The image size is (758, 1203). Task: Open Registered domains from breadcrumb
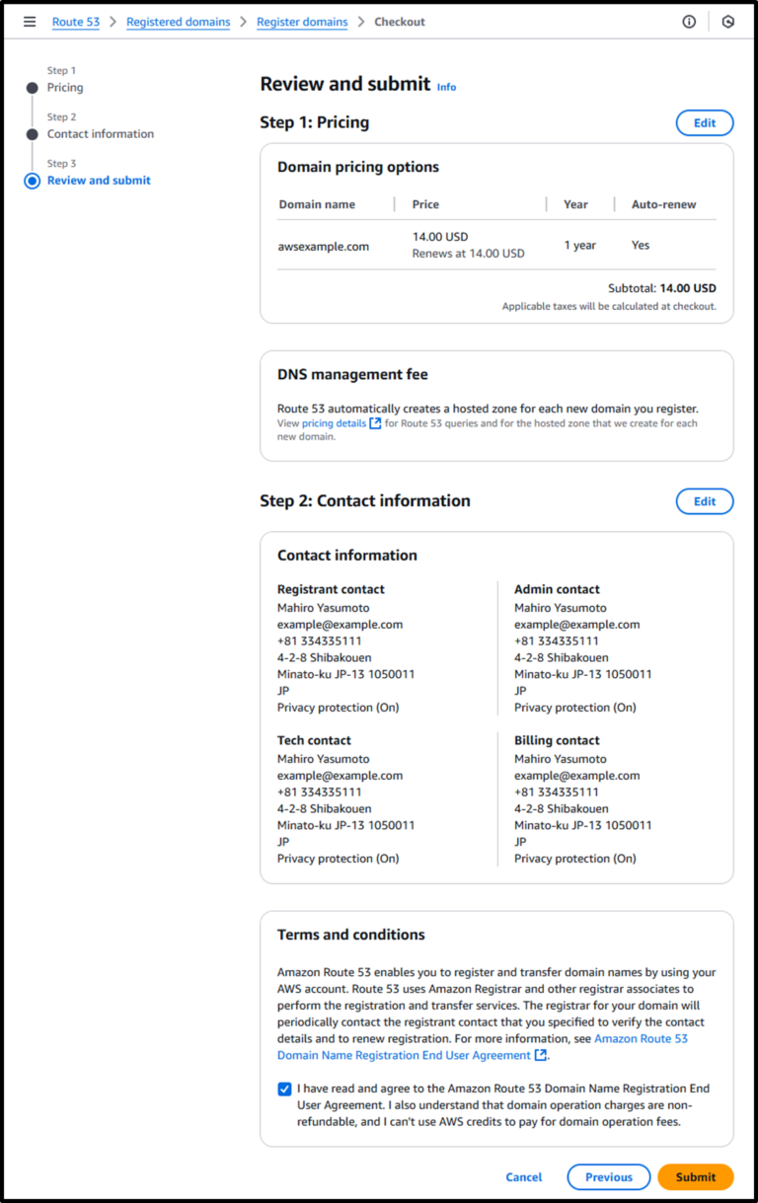[178, 22]
